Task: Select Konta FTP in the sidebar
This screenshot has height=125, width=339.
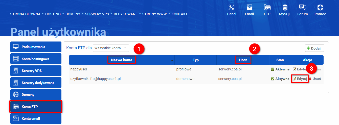Action: pyautogui.click(x=36, y=107)
